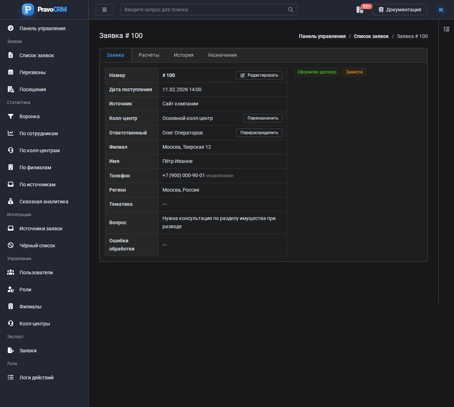The image size is (454, 407).
Task: Open the user avatar menu
Action: [441, 10]
